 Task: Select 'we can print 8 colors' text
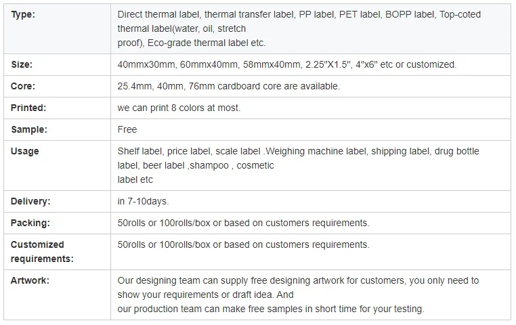click(160, 108)
